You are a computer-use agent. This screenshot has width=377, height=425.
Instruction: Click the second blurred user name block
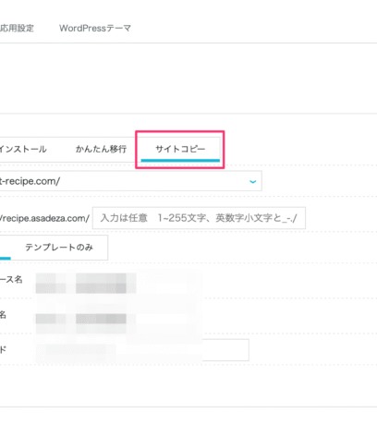tap(101, 319)
